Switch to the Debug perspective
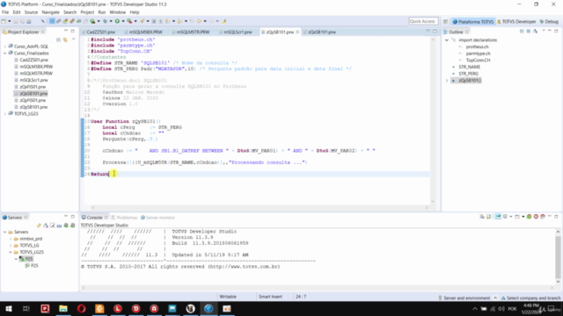Screen dimensions: 563x316 (x=549, y=21)
